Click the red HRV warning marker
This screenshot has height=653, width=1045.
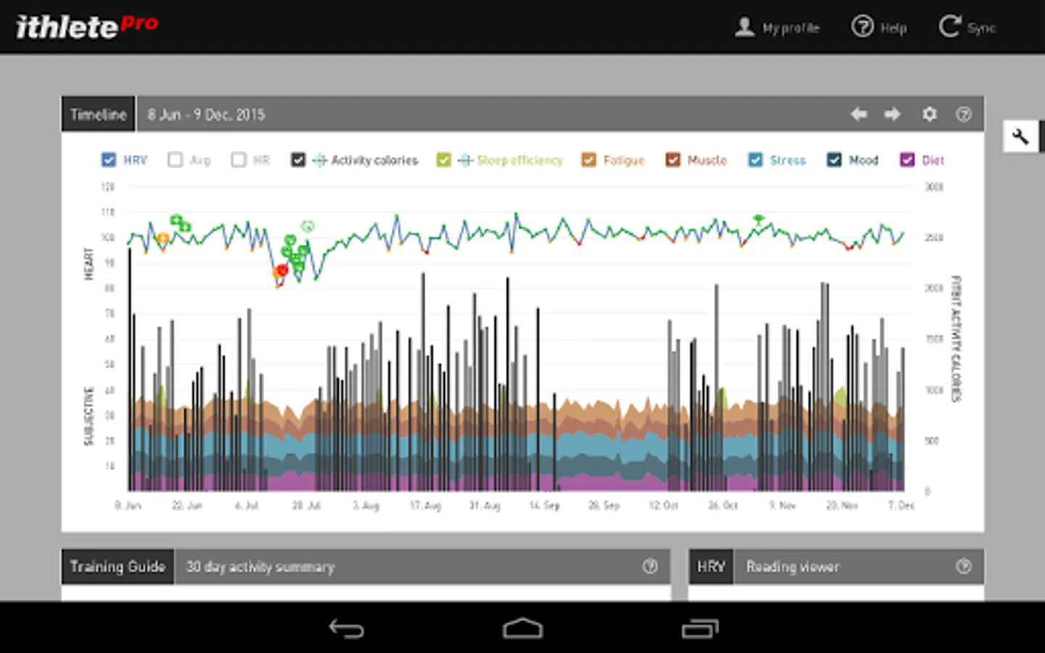coord(283,270)
